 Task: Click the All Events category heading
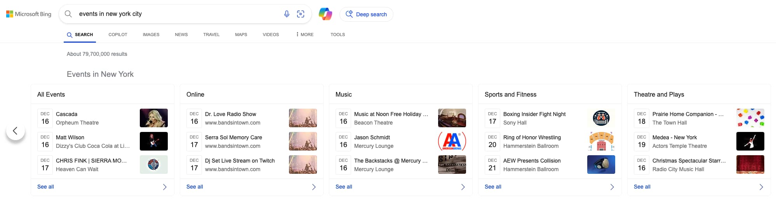51,94
